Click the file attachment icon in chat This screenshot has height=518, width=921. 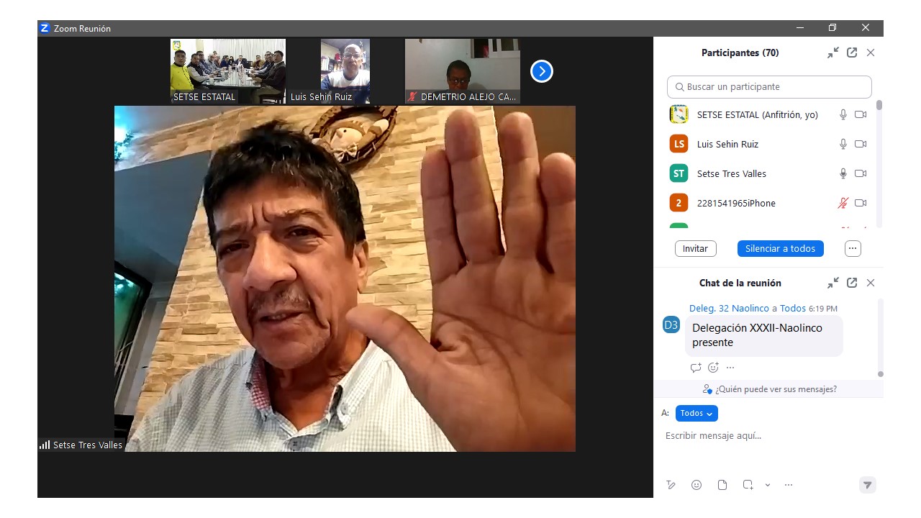(722, 485)
